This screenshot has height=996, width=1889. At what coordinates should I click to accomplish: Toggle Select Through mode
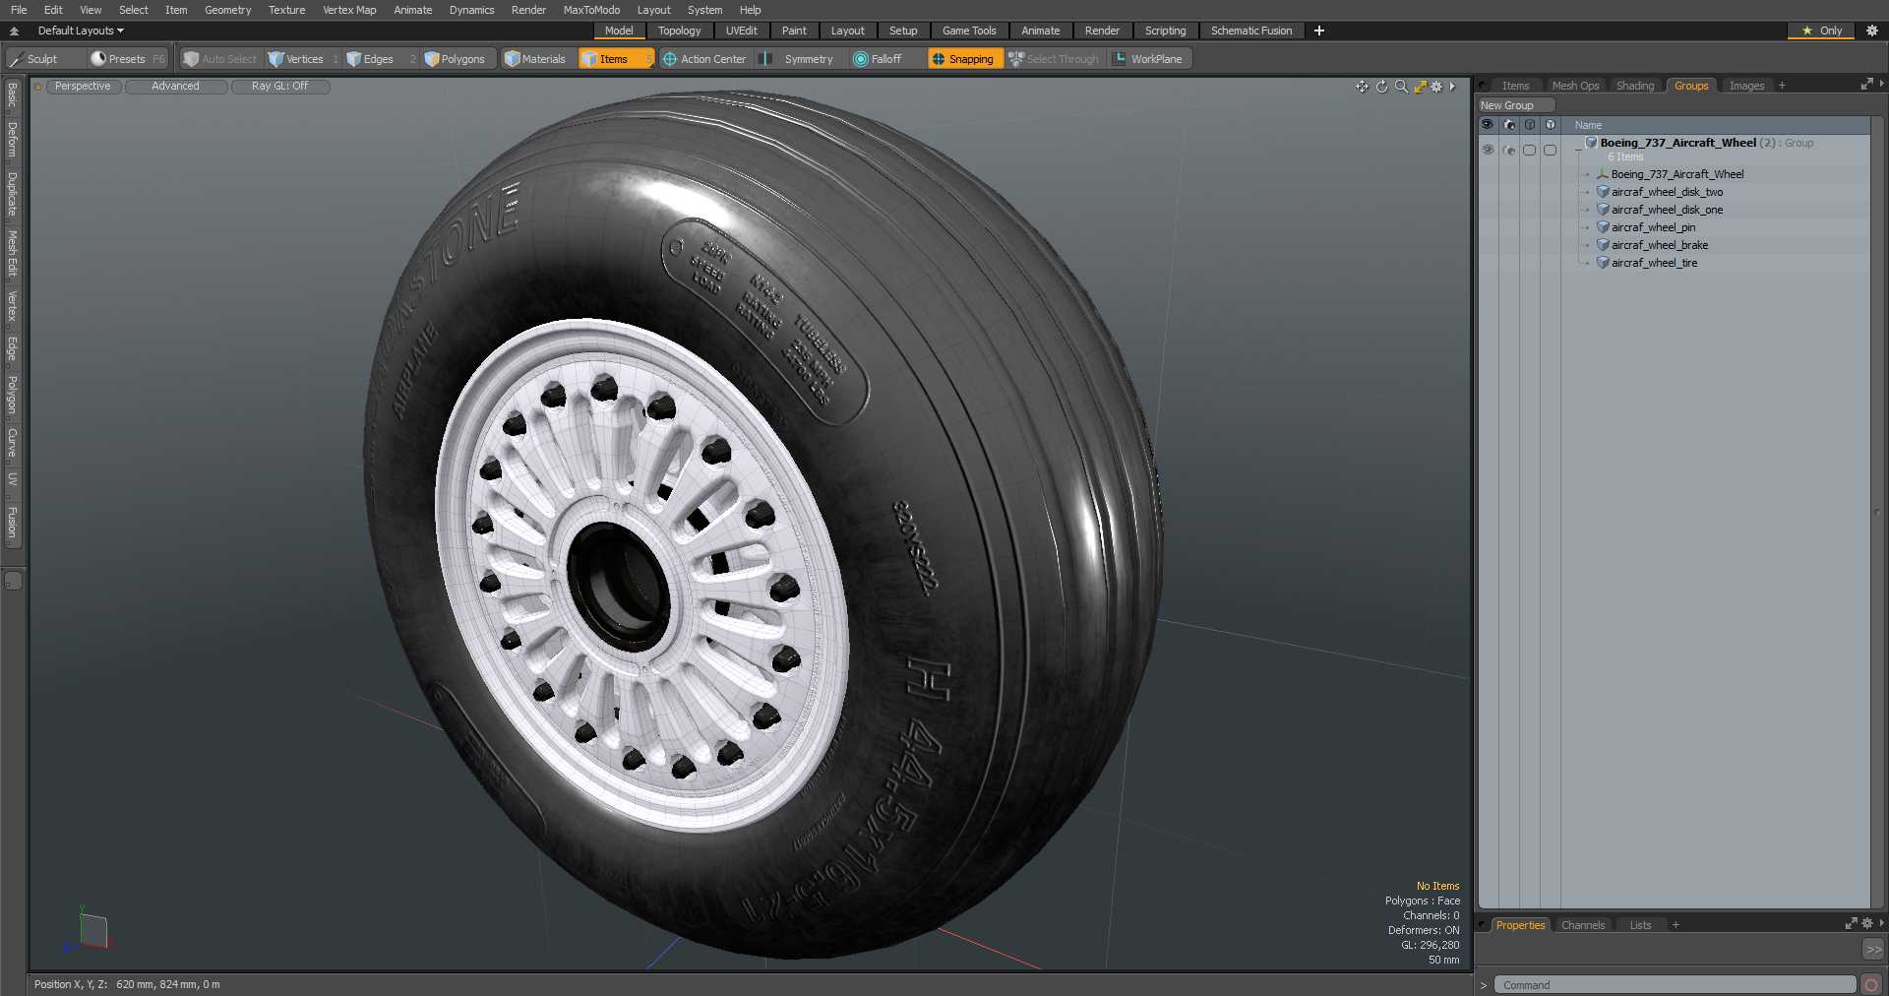pyautogui.click(x=1054, y=59)
